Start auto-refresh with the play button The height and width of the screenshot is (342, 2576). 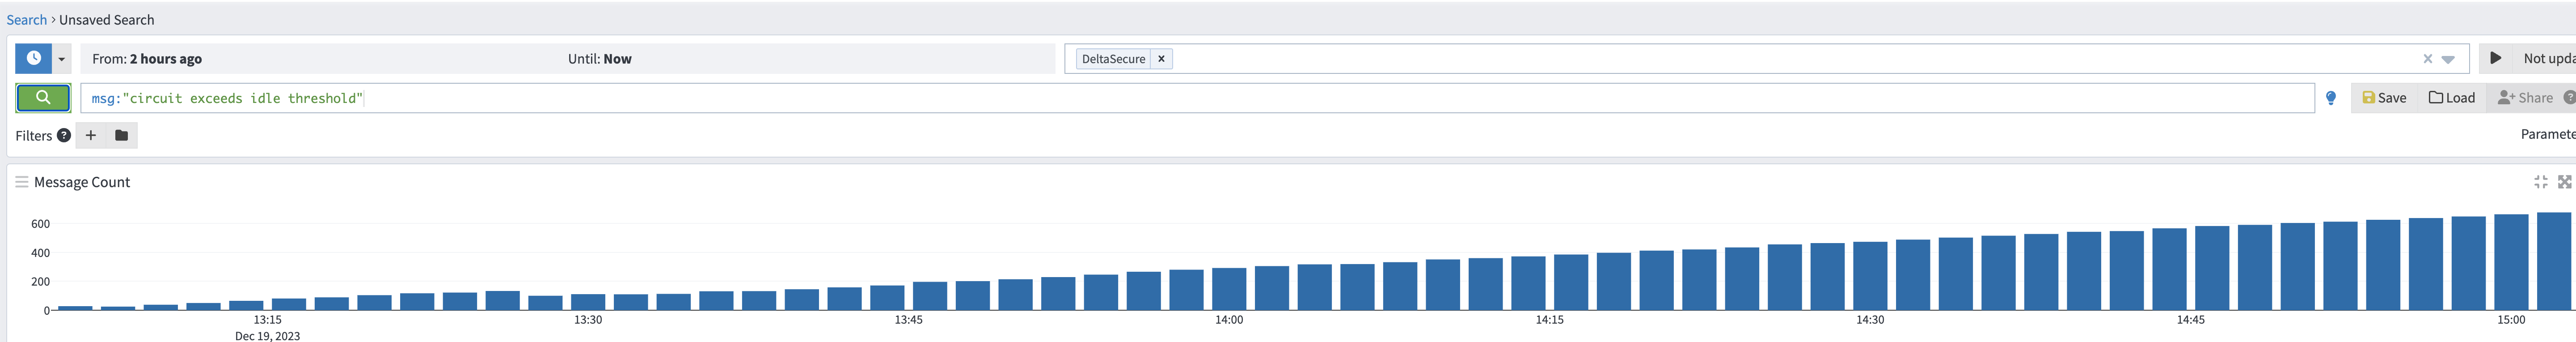pyautogui.click(x=2495, y=58)
